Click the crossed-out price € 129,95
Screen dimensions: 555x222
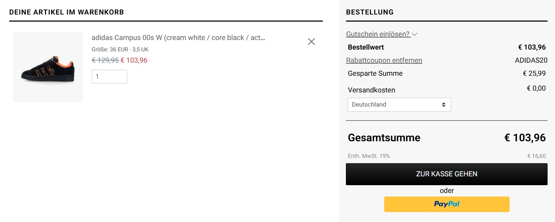[105, 61]
